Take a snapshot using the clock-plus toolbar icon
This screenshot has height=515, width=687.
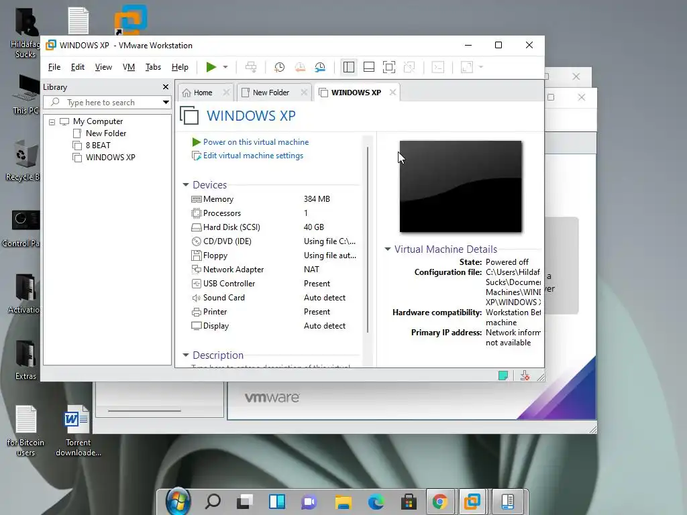(279, 67)
